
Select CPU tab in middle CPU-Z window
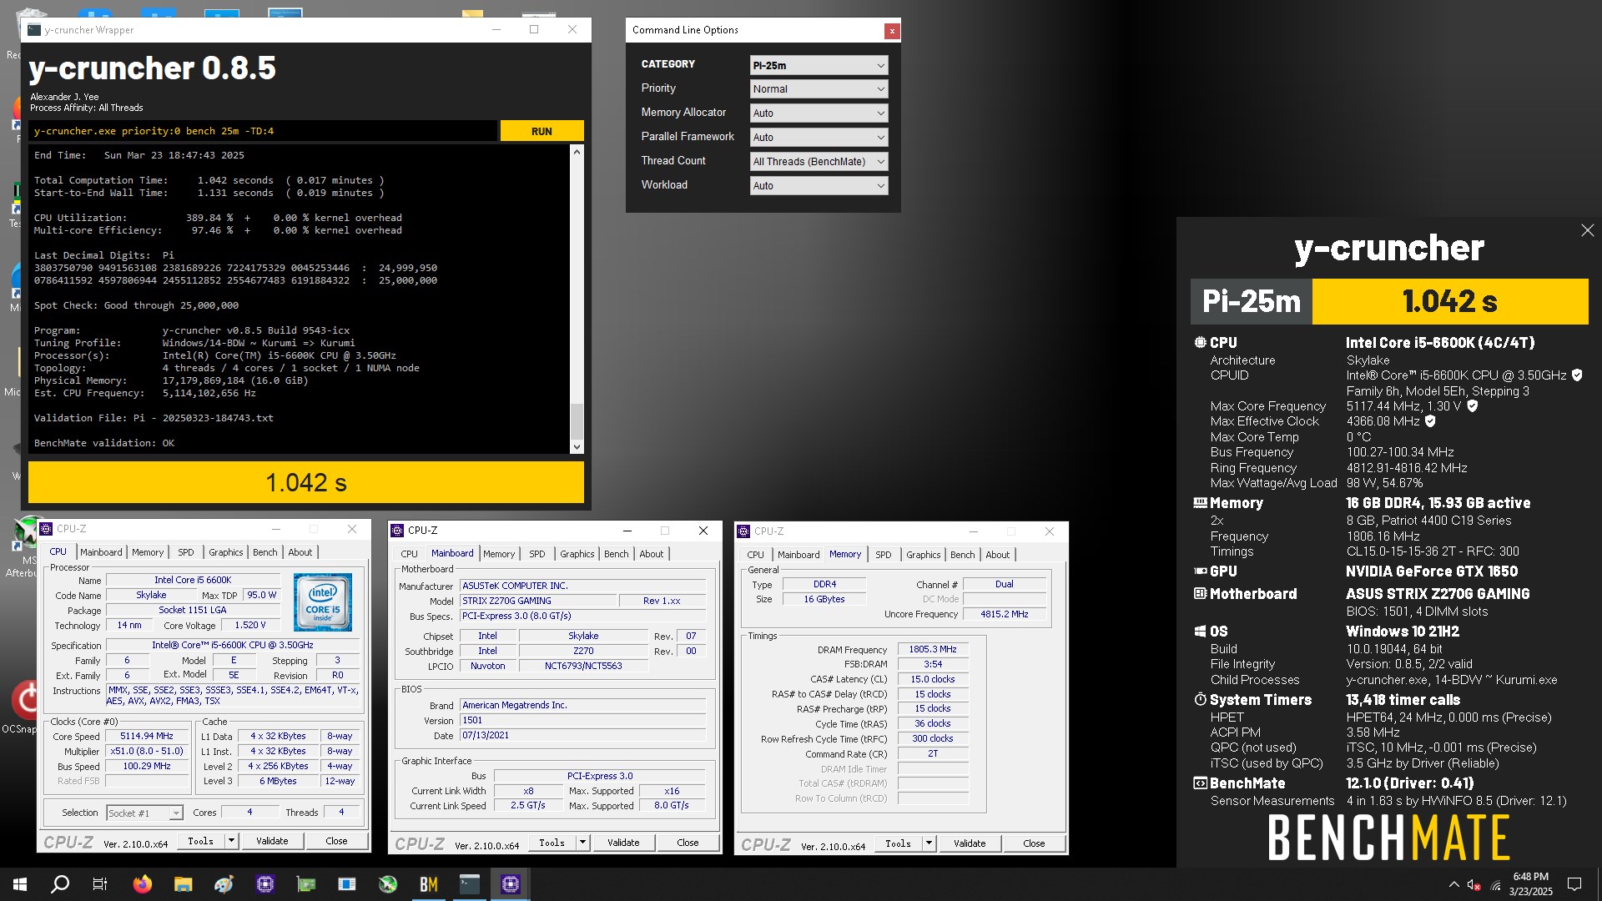410,554
